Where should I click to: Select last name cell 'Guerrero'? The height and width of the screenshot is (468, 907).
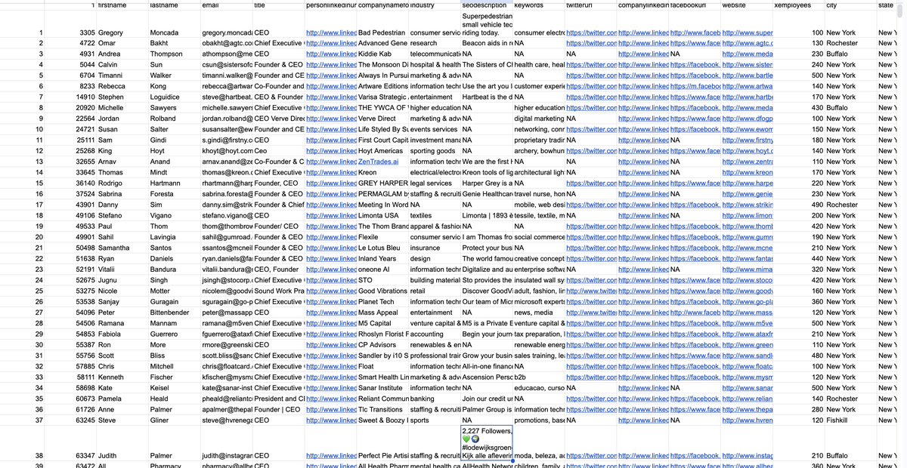tap(174, 334)
